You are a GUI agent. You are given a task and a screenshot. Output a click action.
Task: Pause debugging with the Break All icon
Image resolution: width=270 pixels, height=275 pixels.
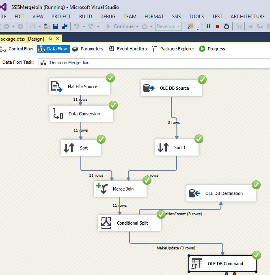(x=209, y=26)
